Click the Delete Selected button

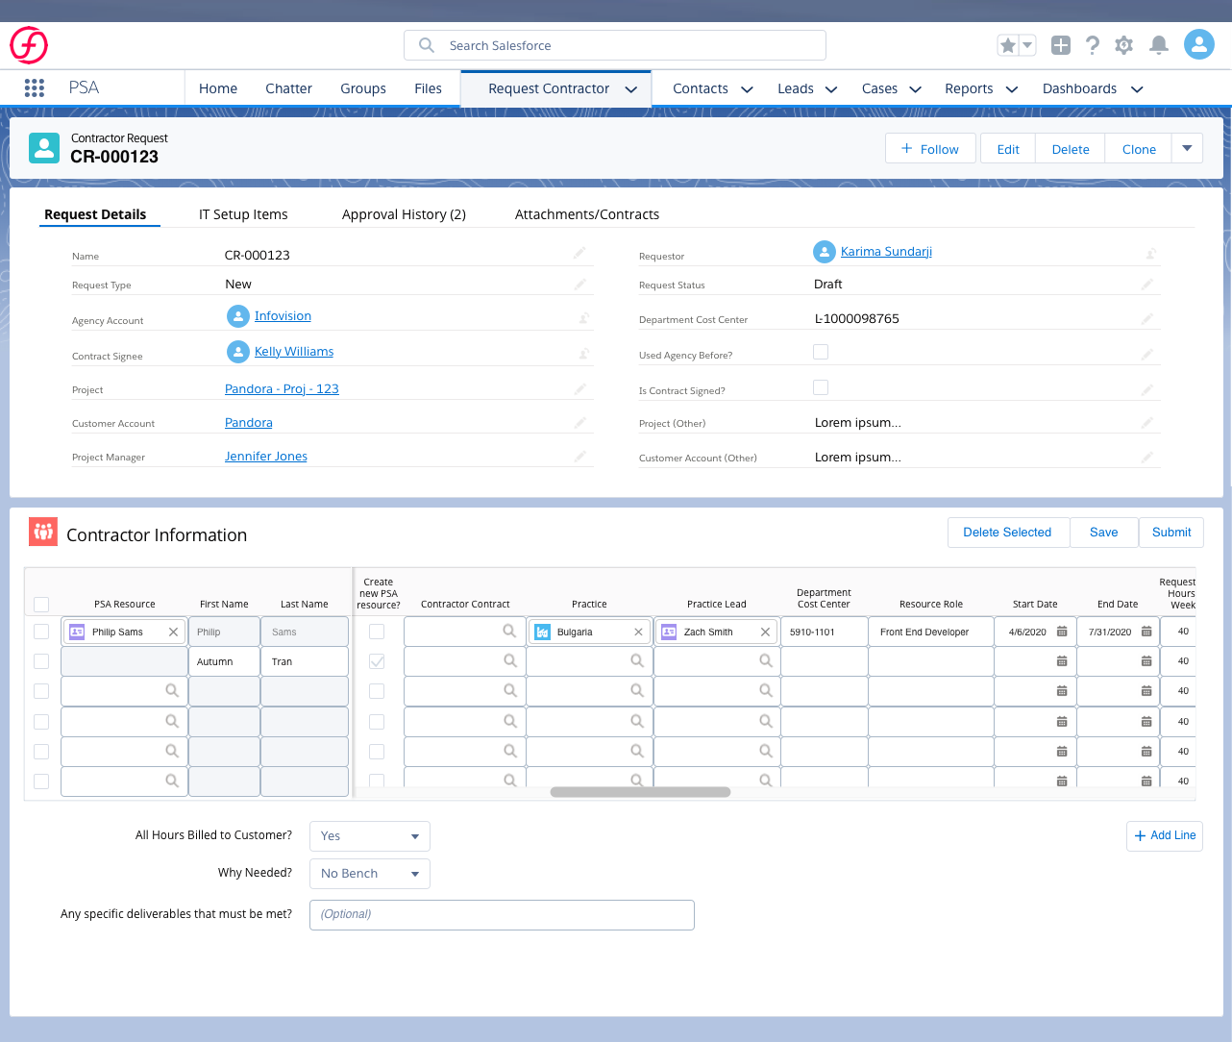click(1008, 533)
